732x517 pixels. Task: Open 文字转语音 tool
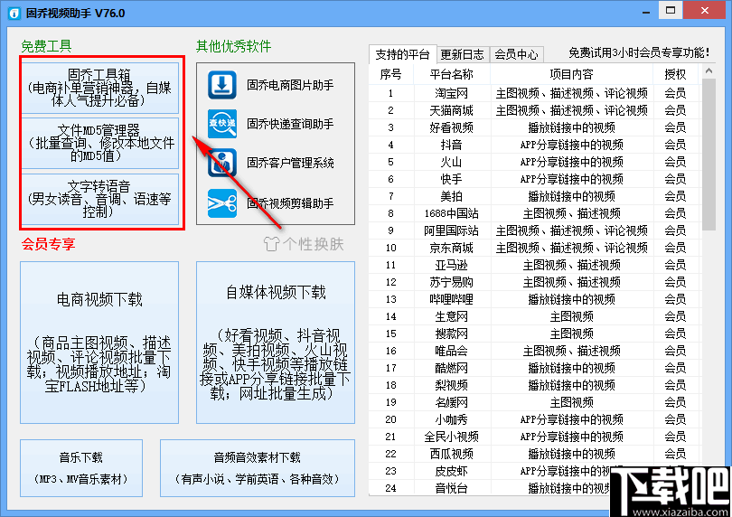99,199
